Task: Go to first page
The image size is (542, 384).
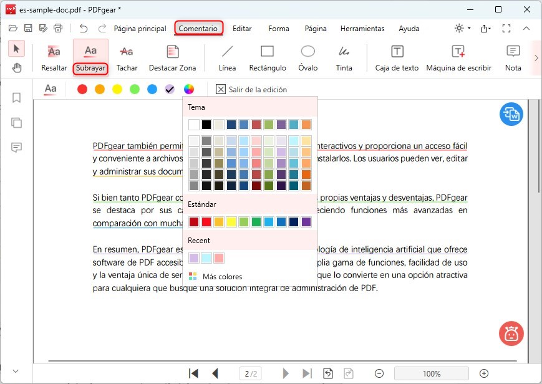Action: [x=193, y=373]
